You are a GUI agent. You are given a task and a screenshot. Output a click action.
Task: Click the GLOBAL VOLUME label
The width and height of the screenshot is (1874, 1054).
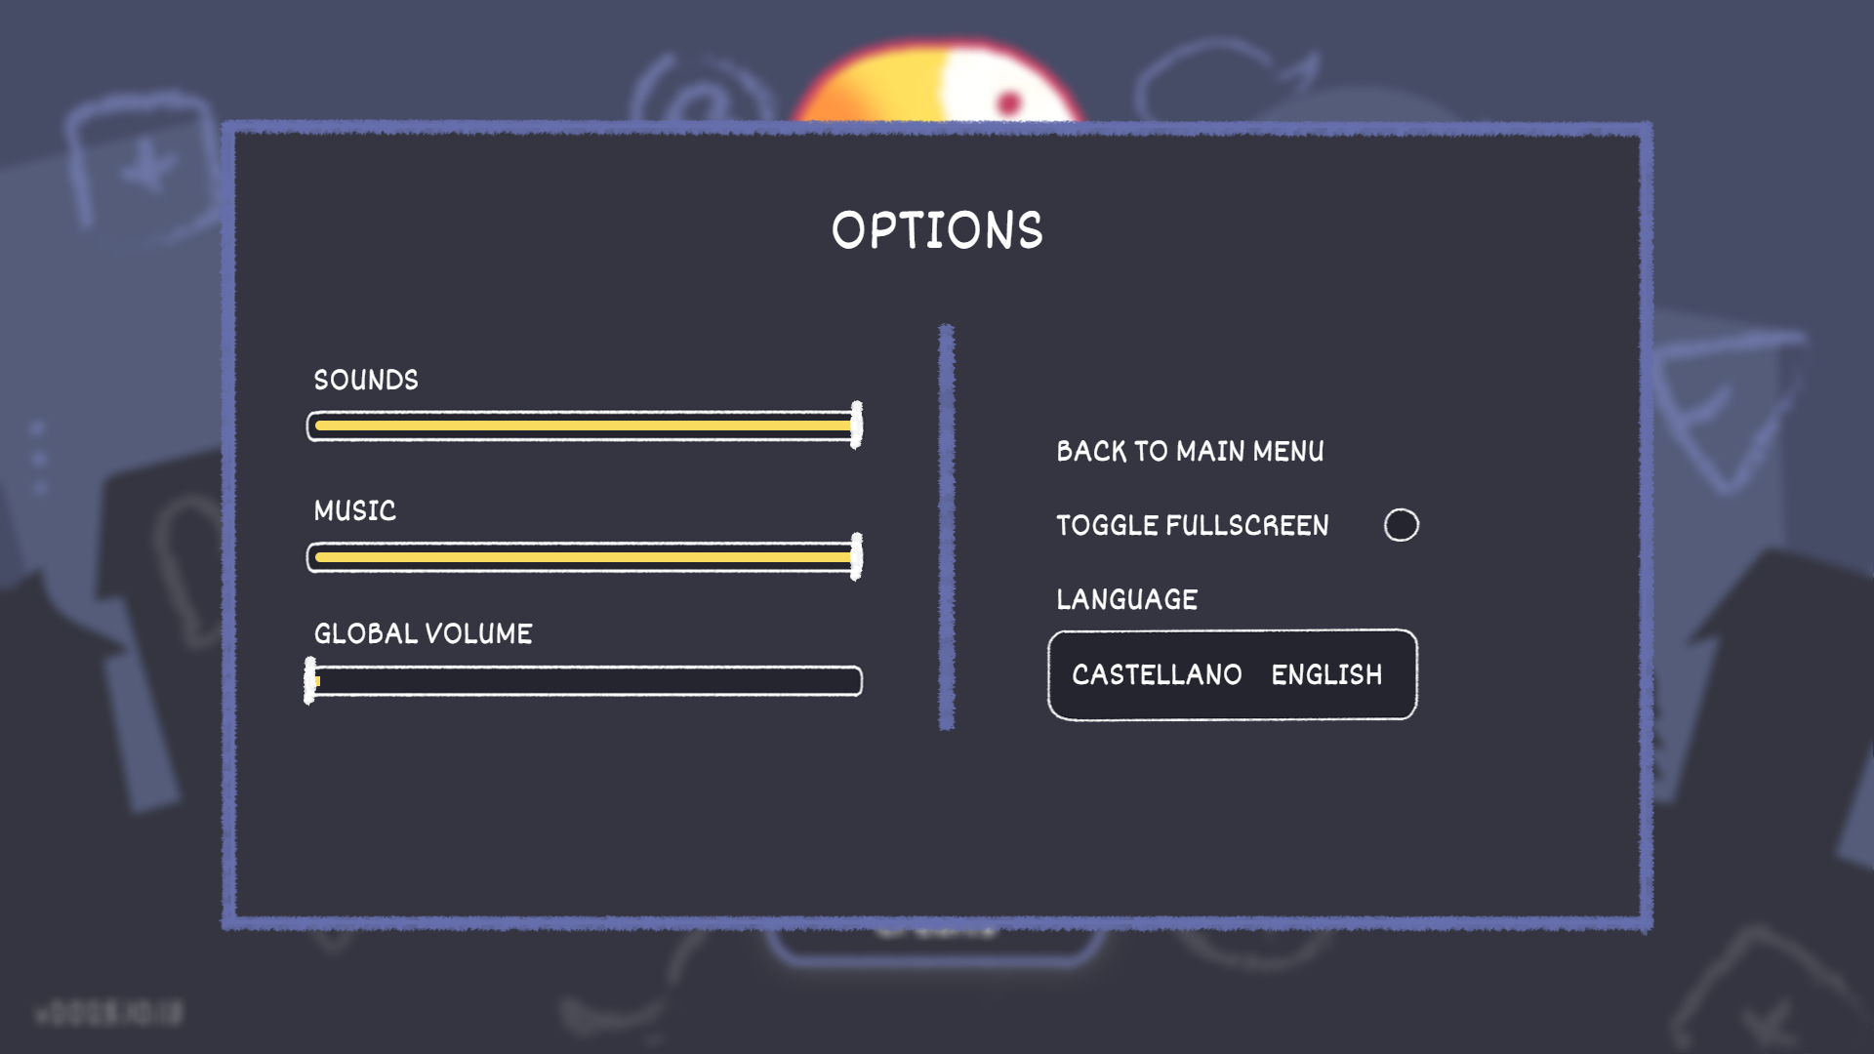coord(422,633)
